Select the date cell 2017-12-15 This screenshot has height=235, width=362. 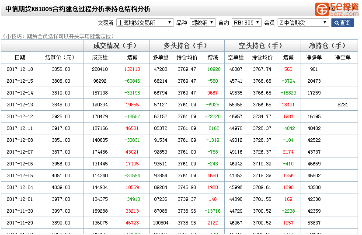click(x=20, y=81)
